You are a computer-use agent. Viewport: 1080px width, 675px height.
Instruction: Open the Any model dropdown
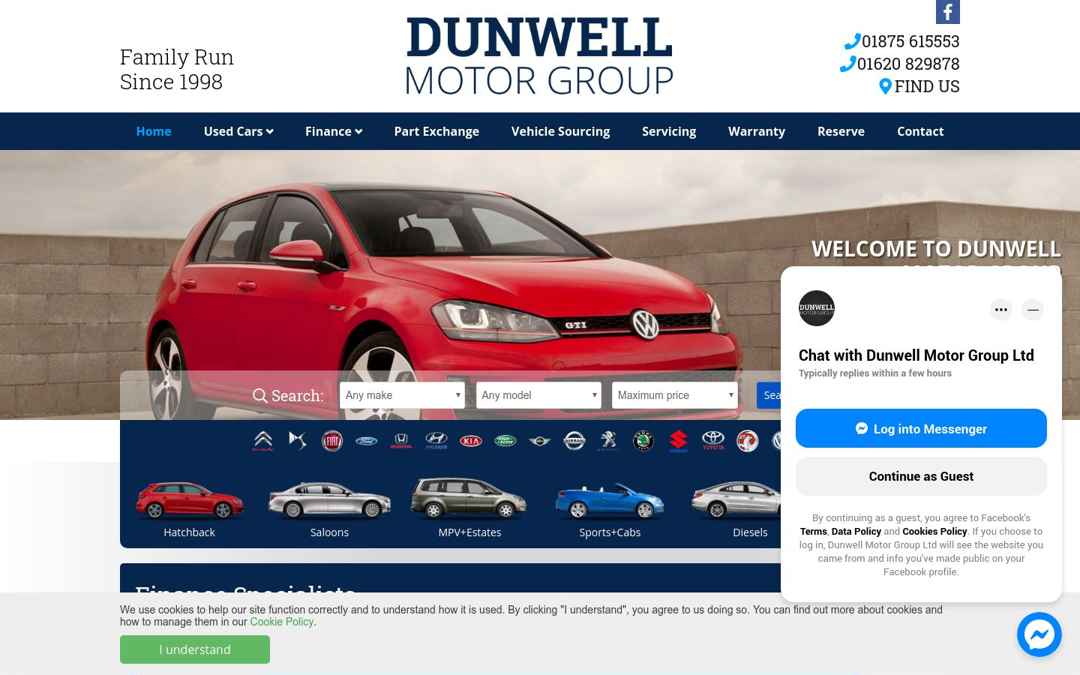(538, 395)
